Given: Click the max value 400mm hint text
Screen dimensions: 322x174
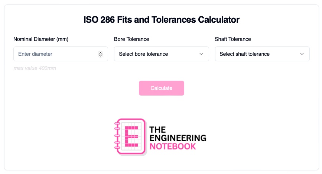Looking at the screenshot, I should (x=35, y=68).
